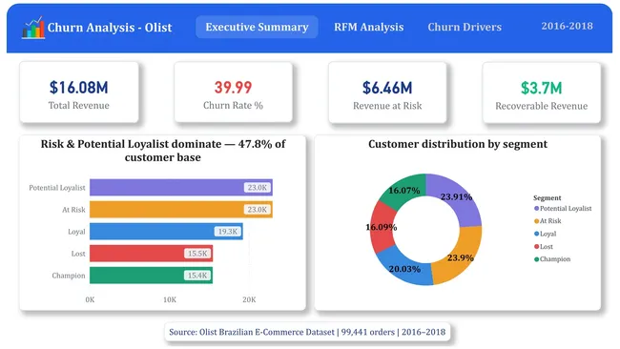Click the green Champion bar

(x=151, y=276)
